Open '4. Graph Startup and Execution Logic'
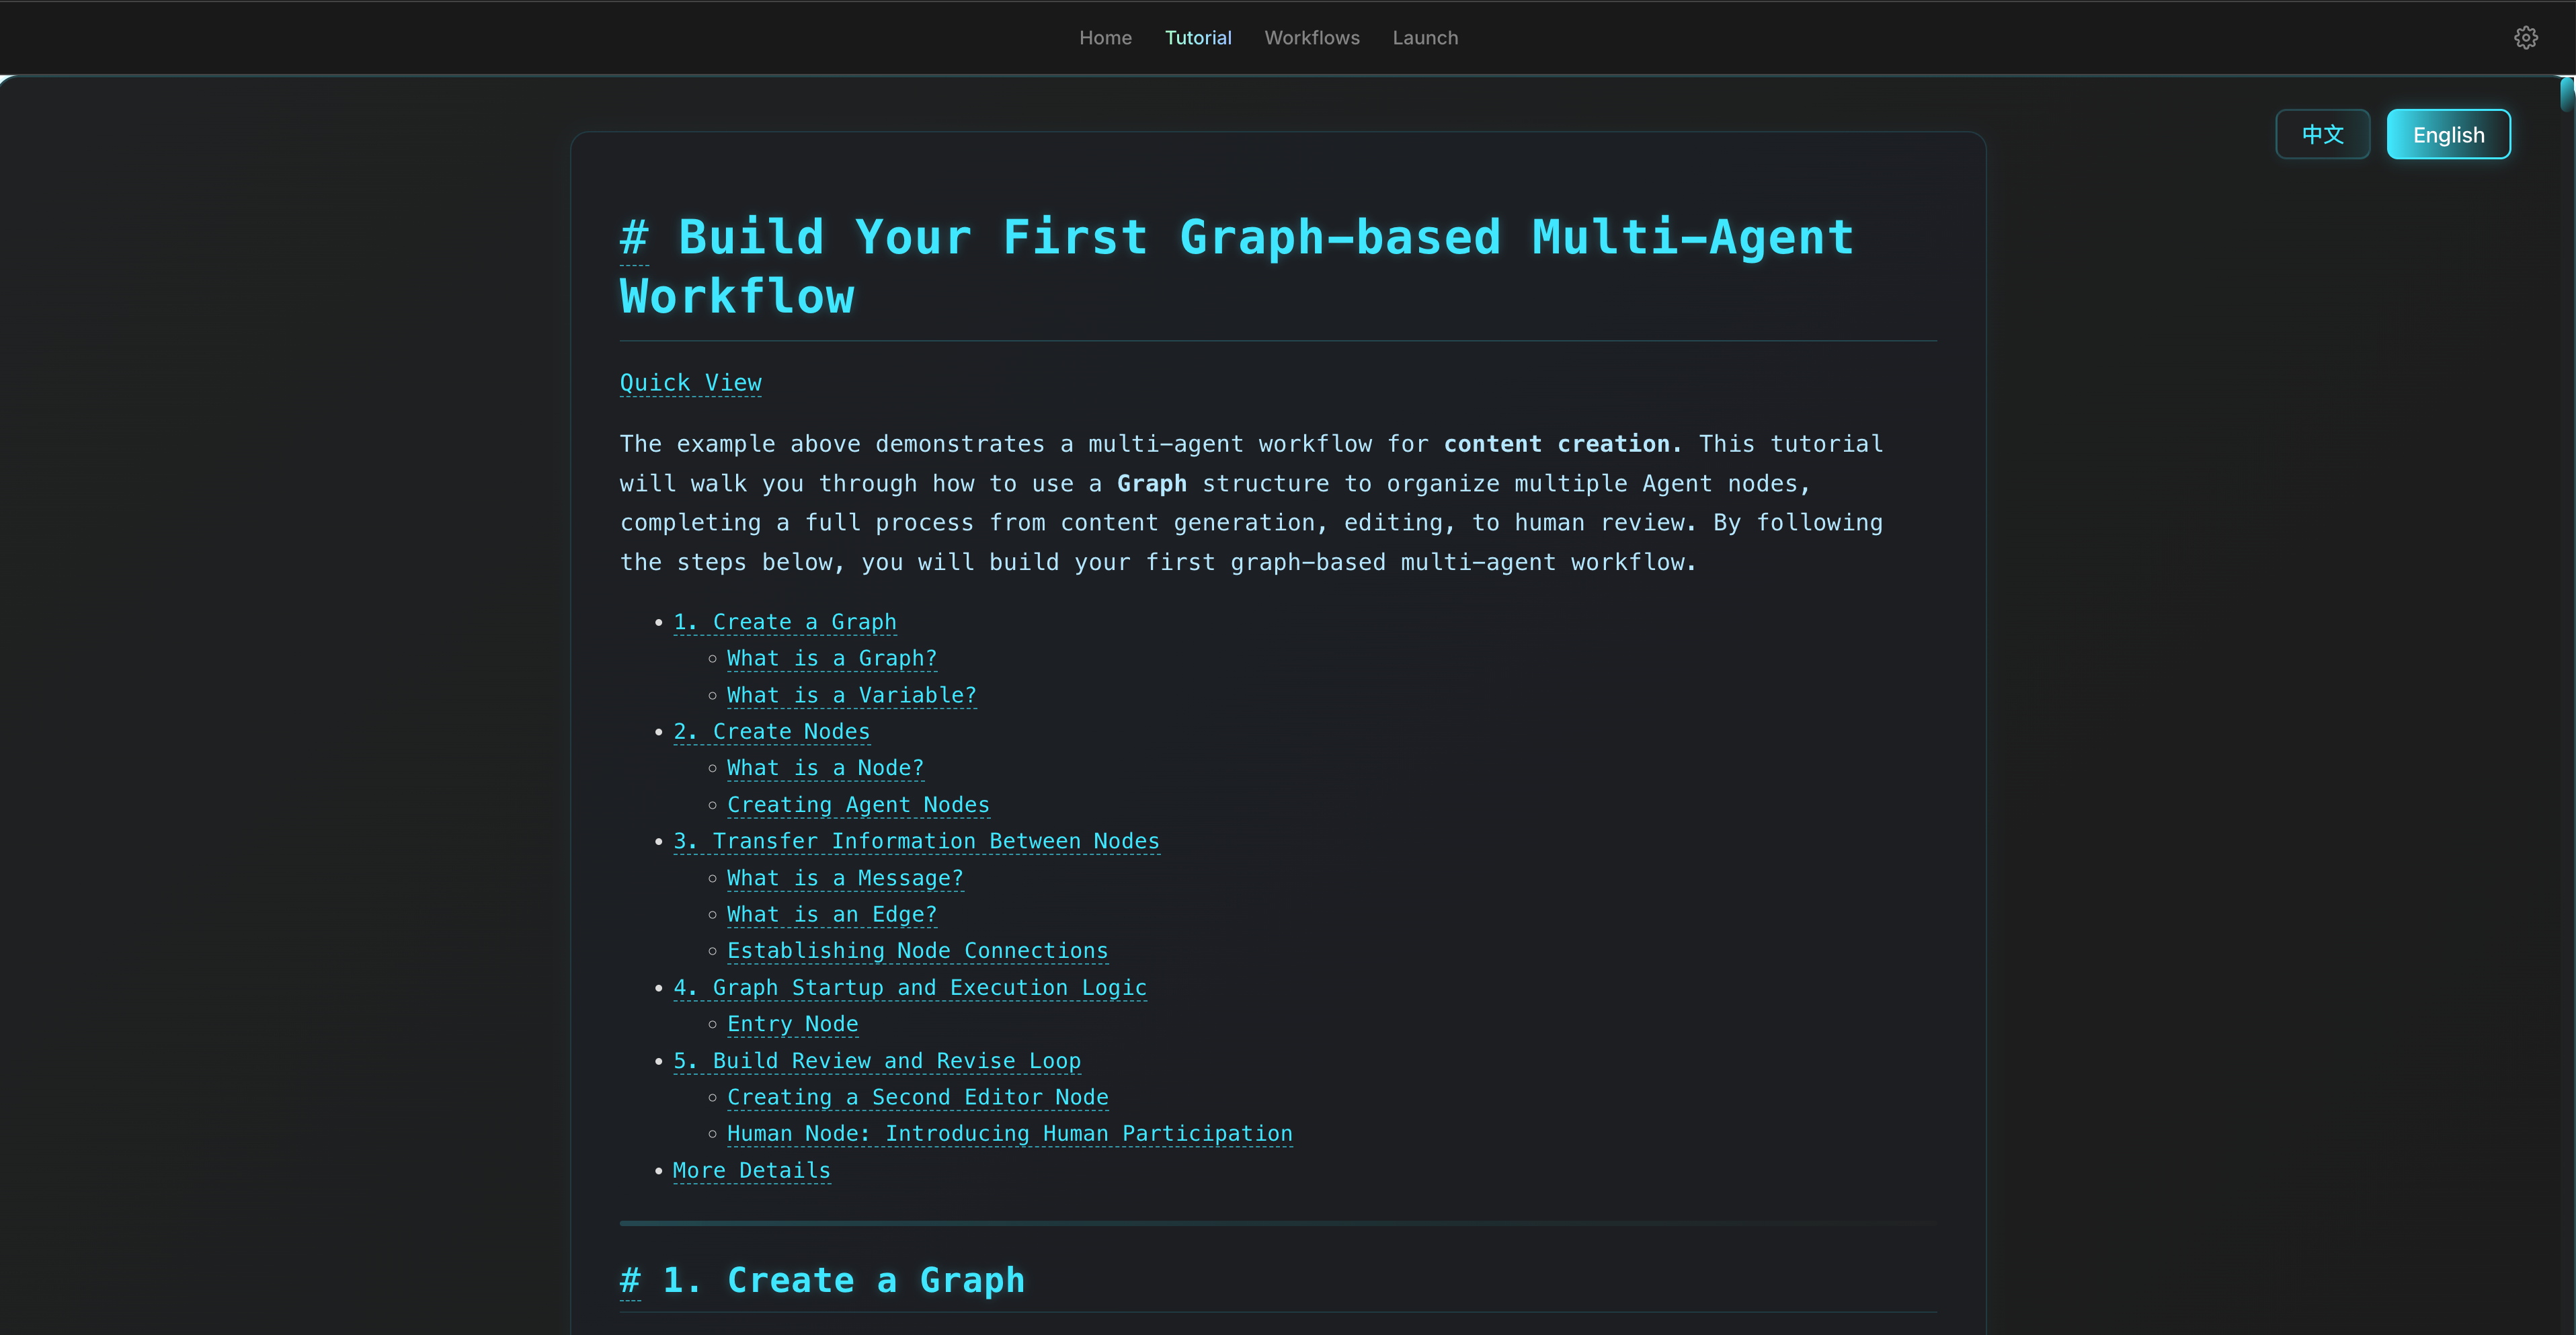This screenshot has width=2576, height=1335. [909, 988]
